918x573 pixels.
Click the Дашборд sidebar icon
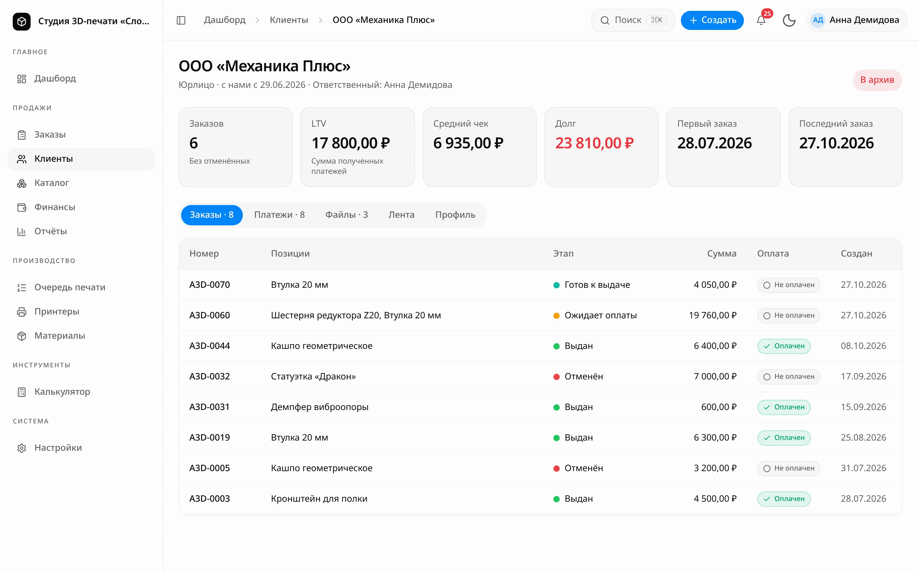[22, 78]
